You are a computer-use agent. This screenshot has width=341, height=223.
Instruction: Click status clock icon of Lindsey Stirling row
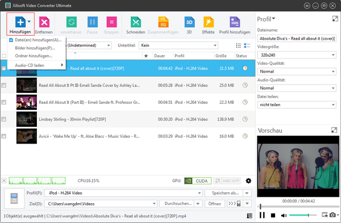[245, 119]
